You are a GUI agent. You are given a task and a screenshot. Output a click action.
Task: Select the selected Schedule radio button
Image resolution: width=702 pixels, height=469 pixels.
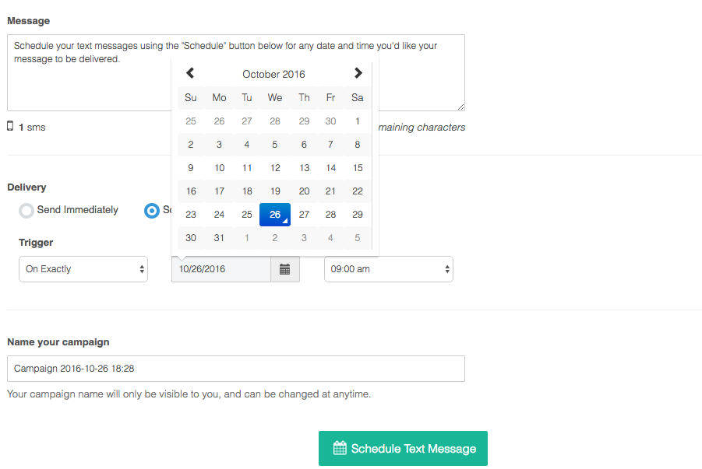(151, 210)
